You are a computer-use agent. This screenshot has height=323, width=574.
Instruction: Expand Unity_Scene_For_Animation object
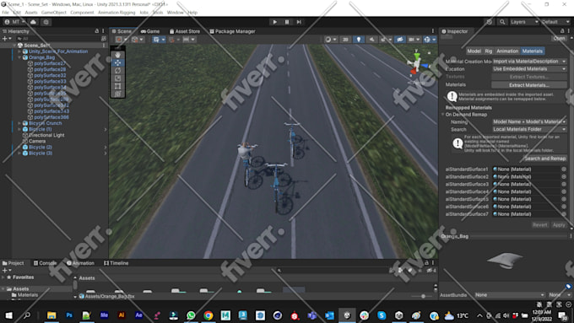(x=19, y=51)
